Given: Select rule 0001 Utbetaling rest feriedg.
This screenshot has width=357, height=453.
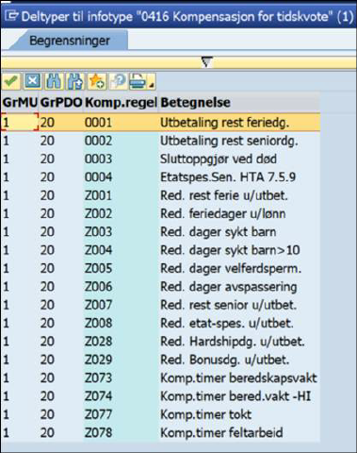Looking at the screenshot, I should 160,122.
